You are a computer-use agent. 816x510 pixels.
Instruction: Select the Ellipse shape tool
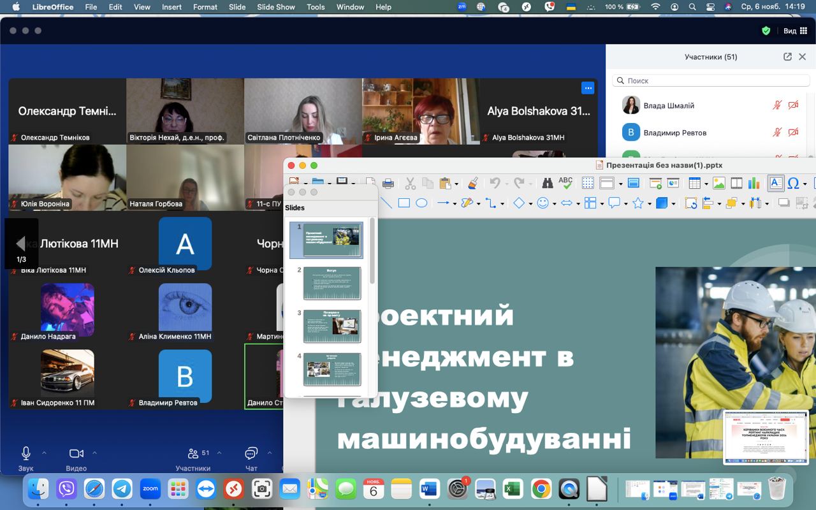421,203
